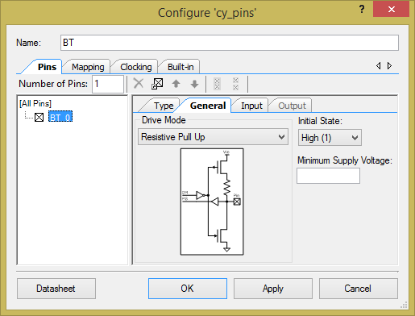Click the Move Down arrow icon

[x=194, y=84]
